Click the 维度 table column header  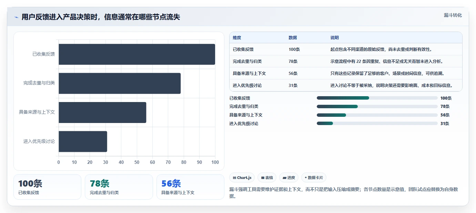tap(237, 37)
